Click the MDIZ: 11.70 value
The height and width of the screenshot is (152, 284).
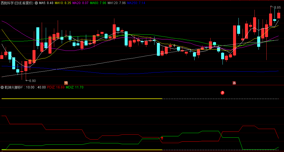[x=75, y=87]
